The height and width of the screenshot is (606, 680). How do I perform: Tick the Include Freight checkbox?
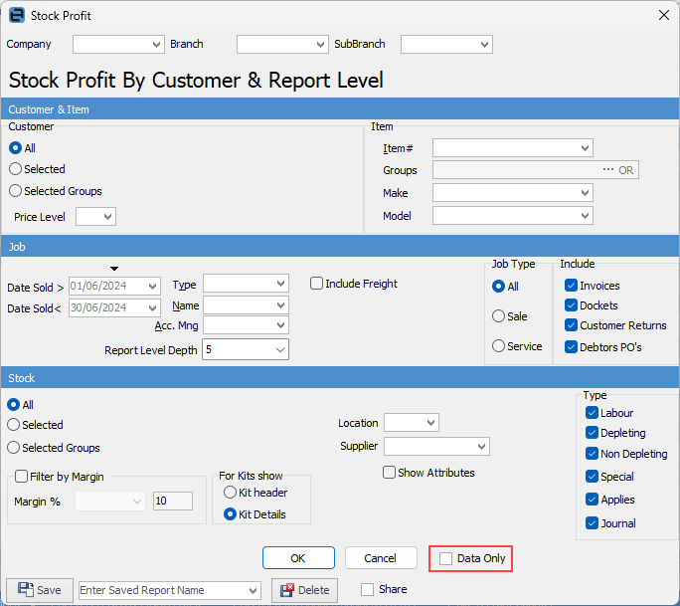pos(317,284)
